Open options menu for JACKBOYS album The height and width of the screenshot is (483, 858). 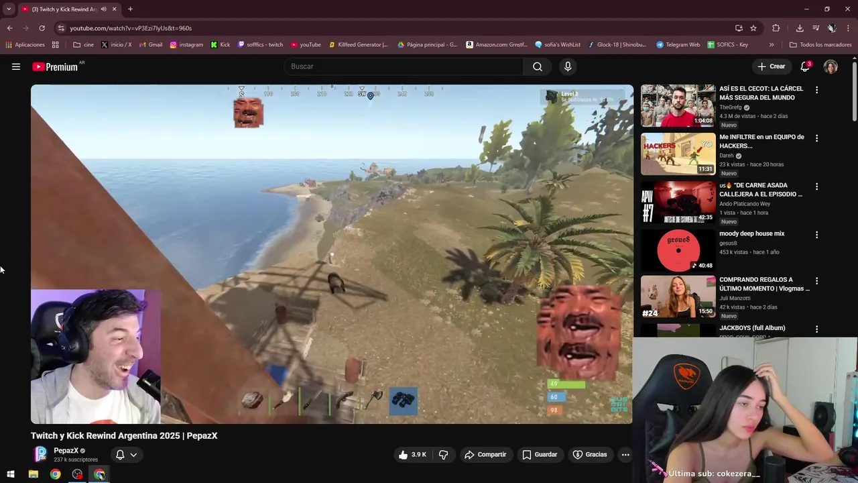pyautogui.click(x=816, y=329)
